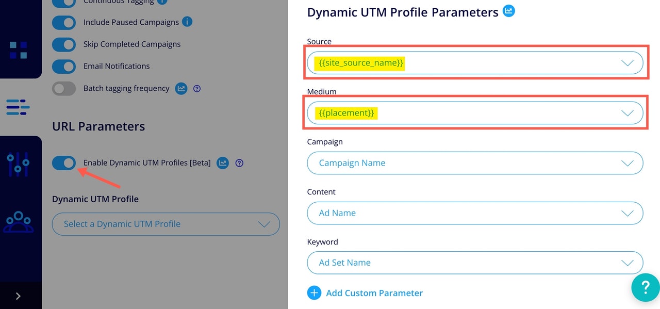The width and height of the screenshot is (660, 309).
Task: Select the horizontal bars sidebar icon
Action: coord(18,107)
